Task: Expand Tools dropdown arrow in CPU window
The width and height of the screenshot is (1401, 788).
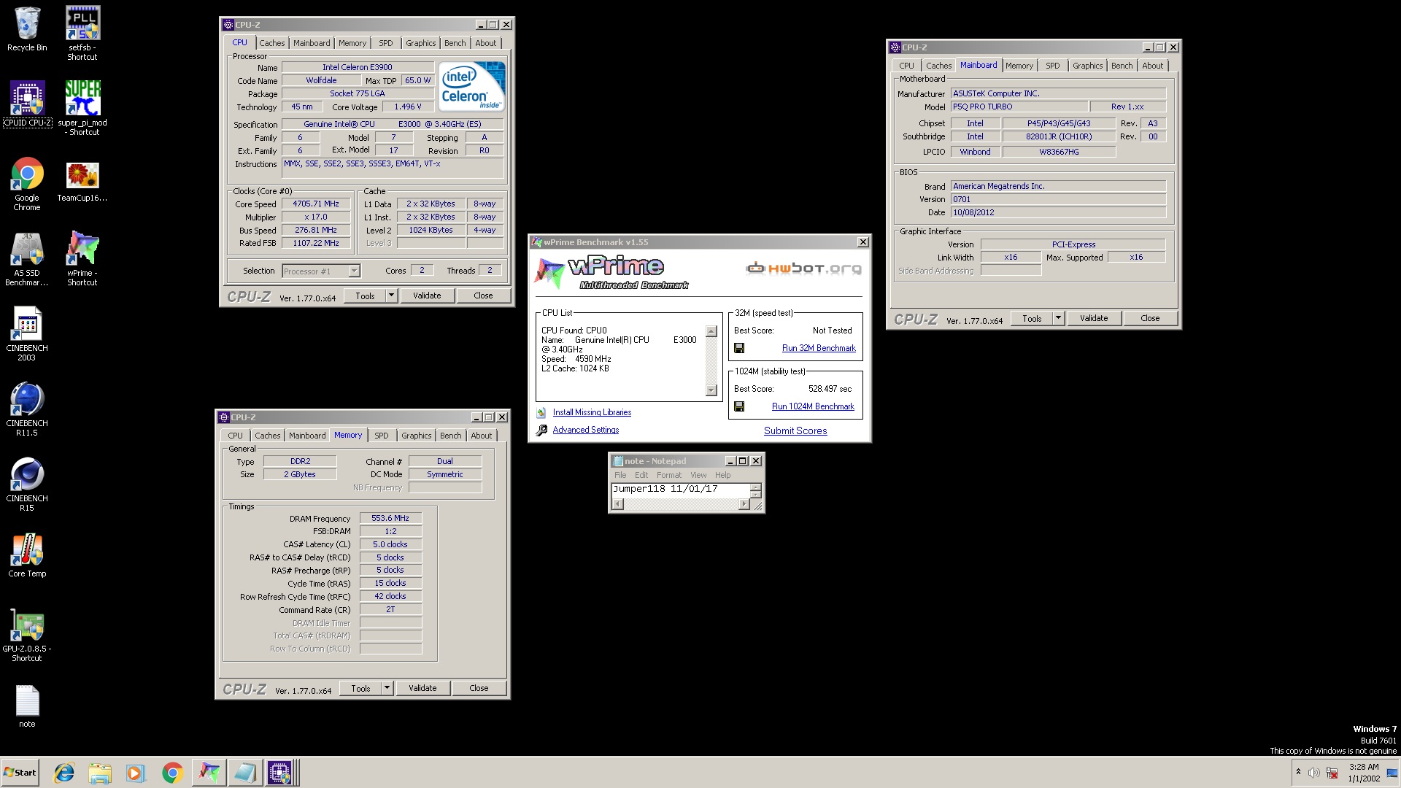Action: 391,295
